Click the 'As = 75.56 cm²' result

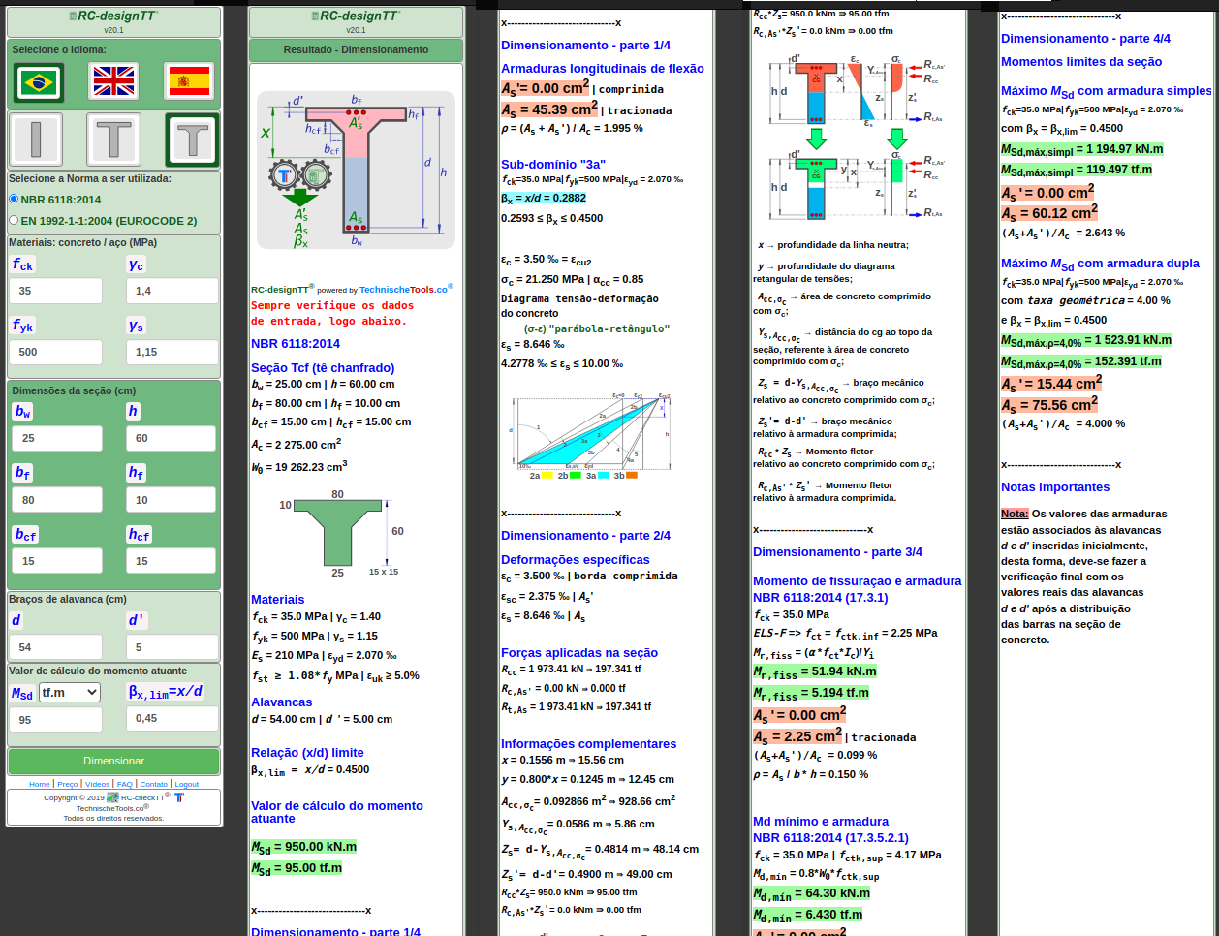[x=1049, y=404]
